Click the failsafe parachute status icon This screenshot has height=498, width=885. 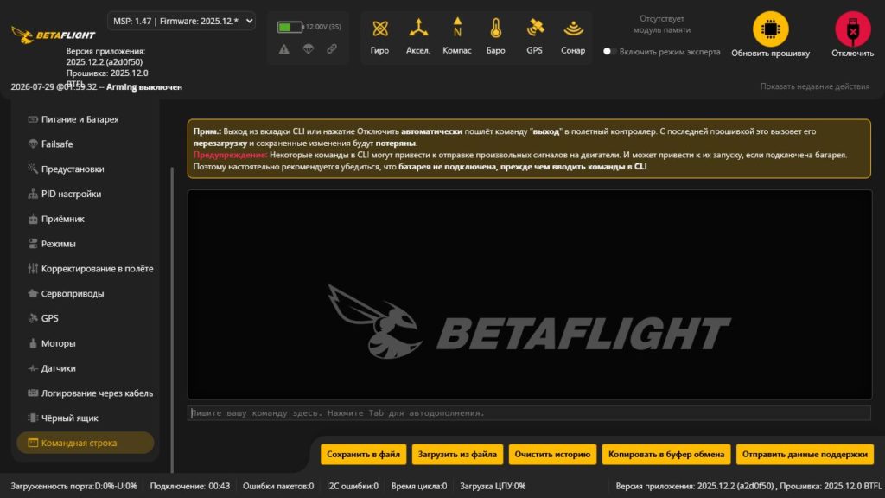(x=309, y=49)
